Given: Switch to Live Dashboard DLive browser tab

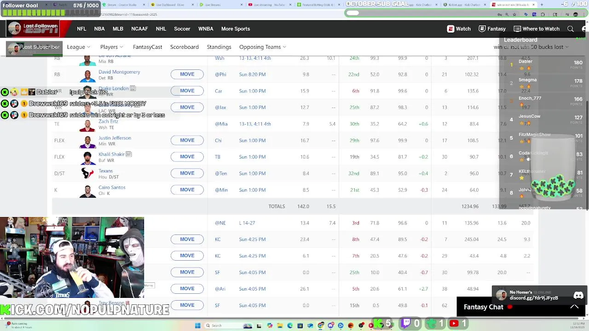Looking at the screenshot, I should click(173, 5).
